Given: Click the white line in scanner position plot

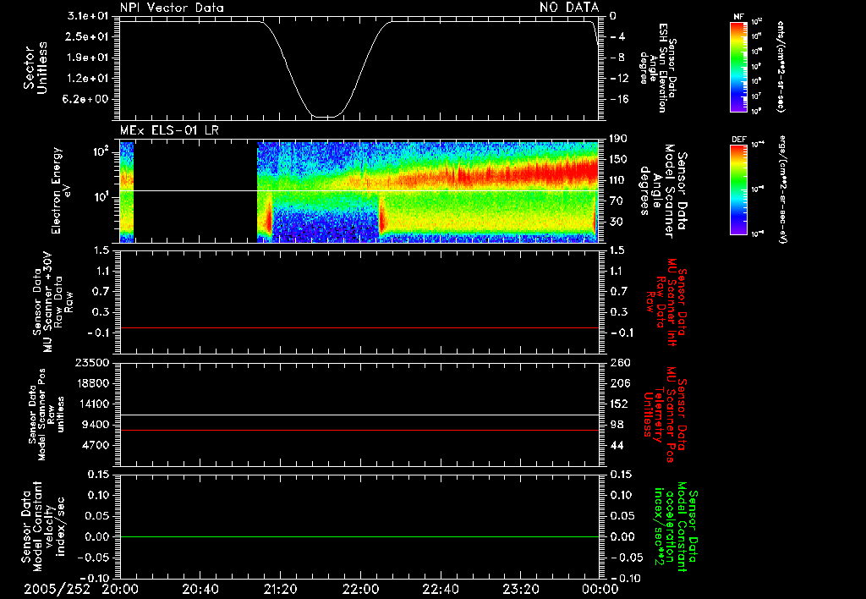Looking at the screenshot, I should [359, 415].
